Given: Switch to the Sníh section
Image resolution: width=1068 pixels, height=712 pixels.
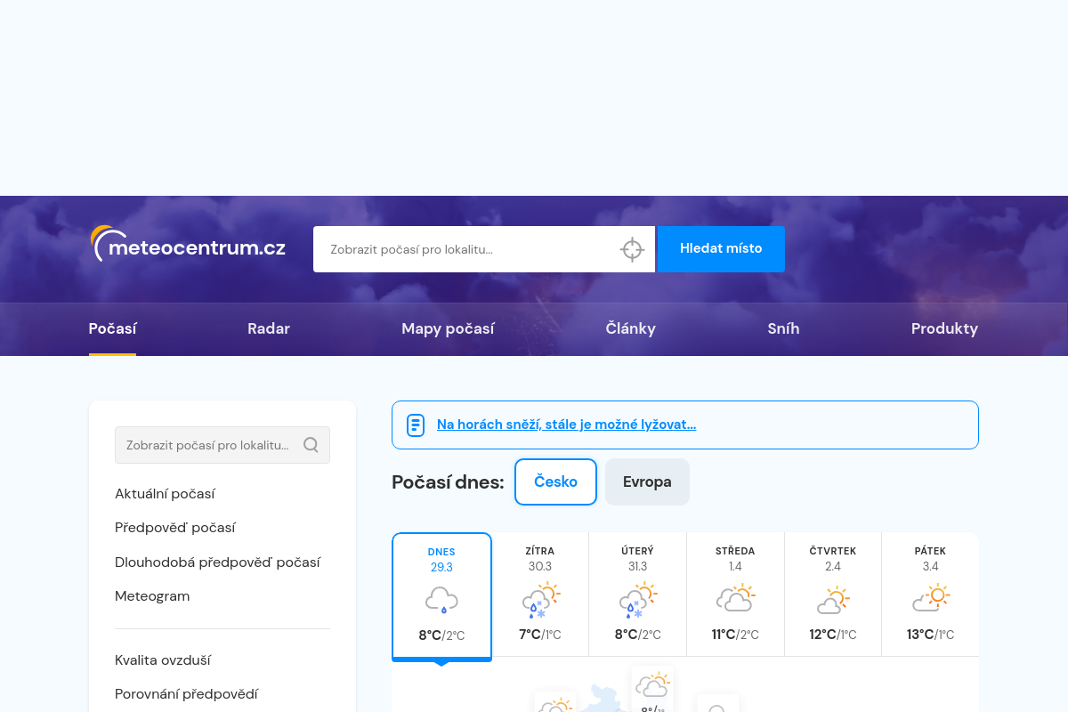Looking at the screenshot, I should [x=783, y=328].
